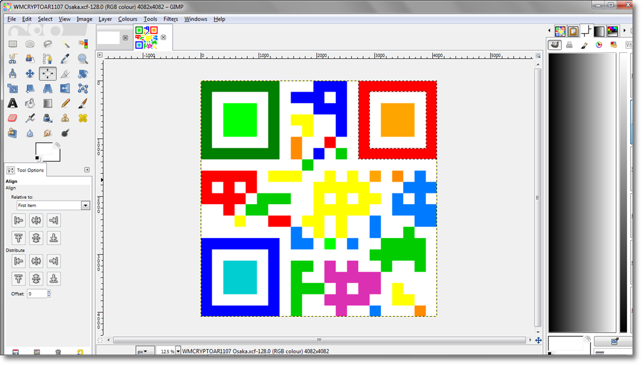Open the Filters menu

click(x=171, y=19)
